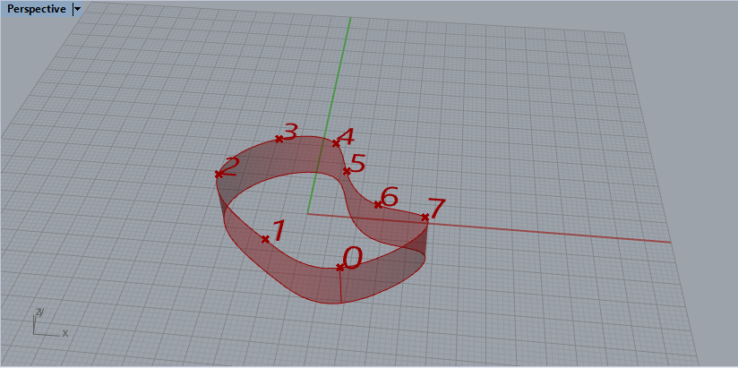Open the Perspective viewport dropdown arrow
The height and width of the screenshot is (368, 738).
(x=77, y=9)
